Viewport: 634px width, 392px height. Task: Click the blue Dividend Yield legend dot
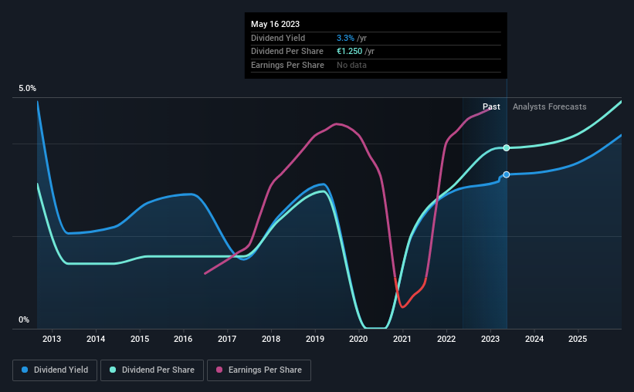[x=25, y=370]
